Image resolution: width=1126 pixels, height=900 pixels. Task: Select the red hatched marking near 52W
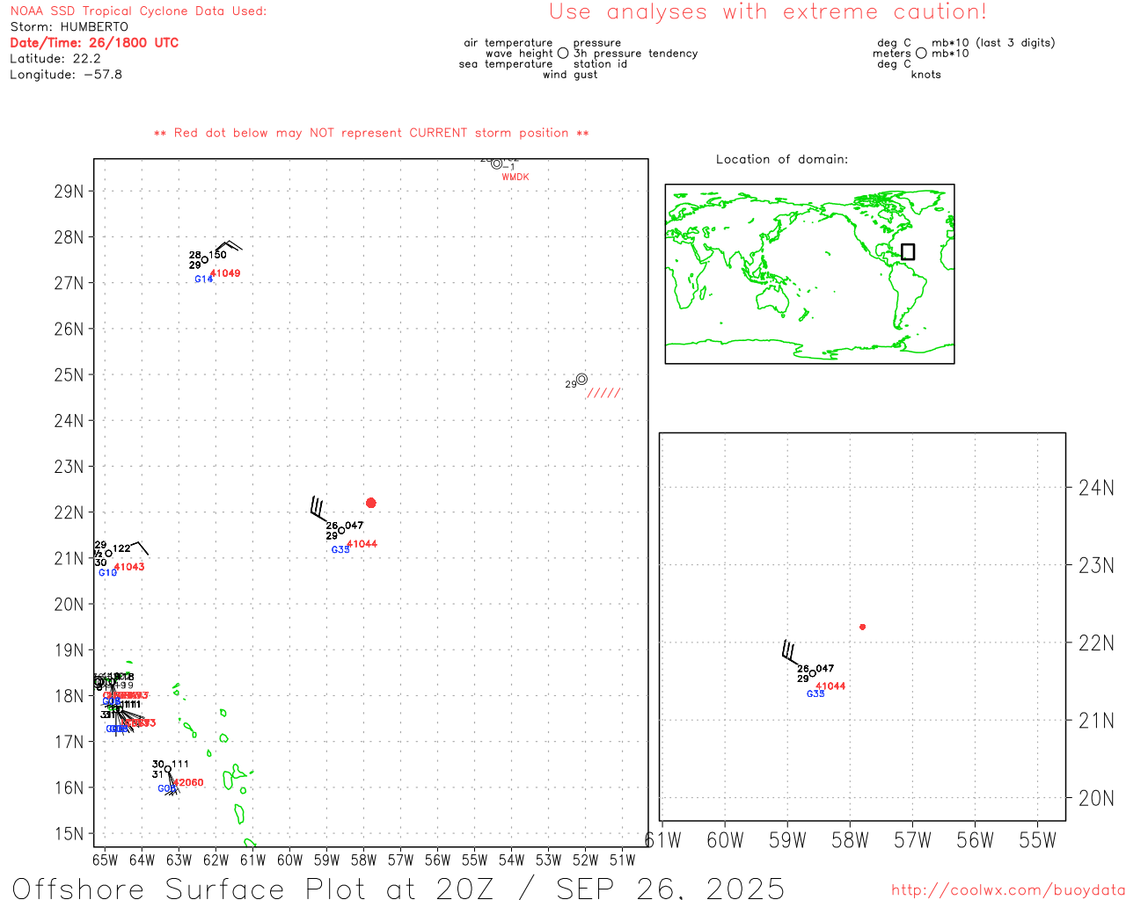[603, 393]
